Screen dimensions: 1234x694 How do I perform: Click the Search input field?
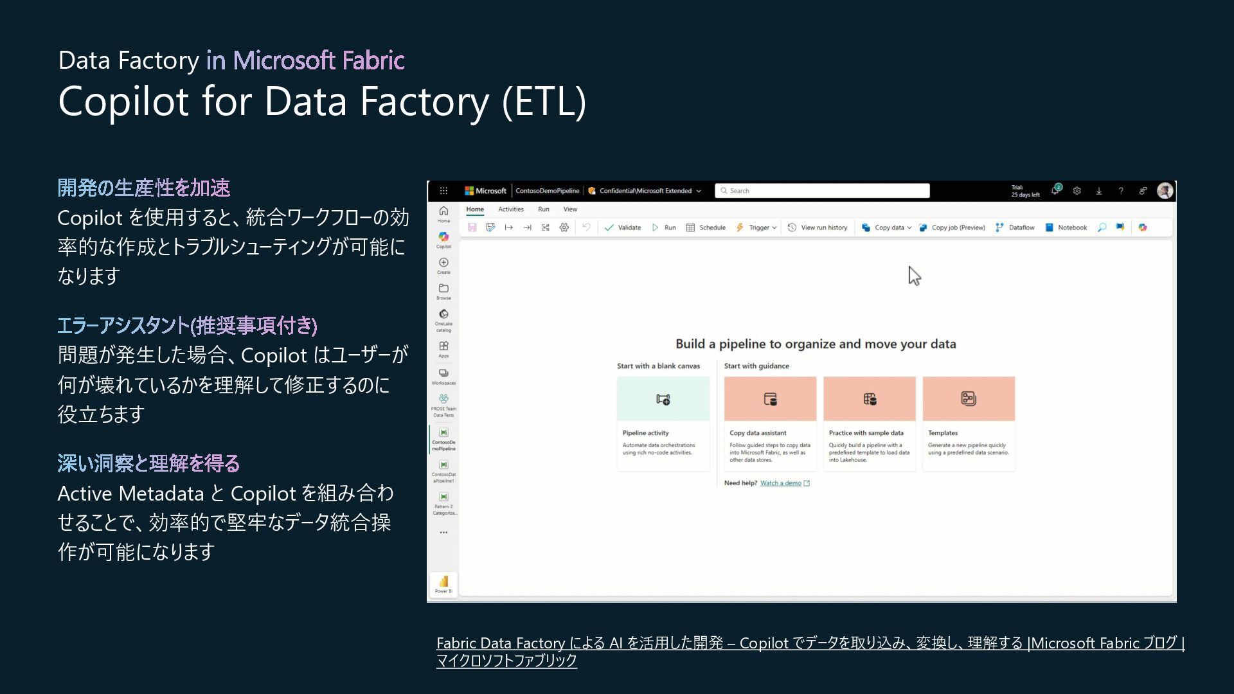coord(823,191)
